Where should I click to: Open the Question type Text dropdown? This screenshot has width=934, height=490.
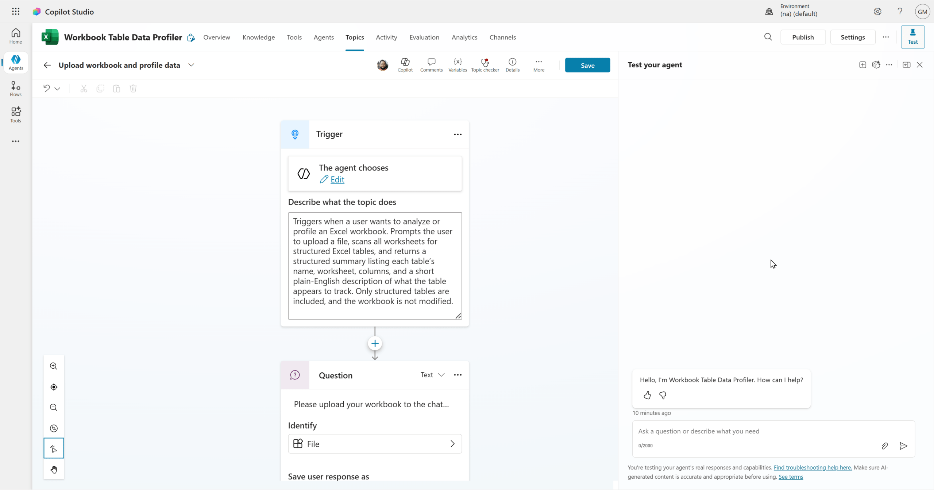point(432,375)
